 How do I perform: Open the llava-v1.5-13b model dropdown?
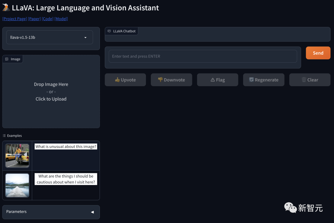(x=49, y=37)
